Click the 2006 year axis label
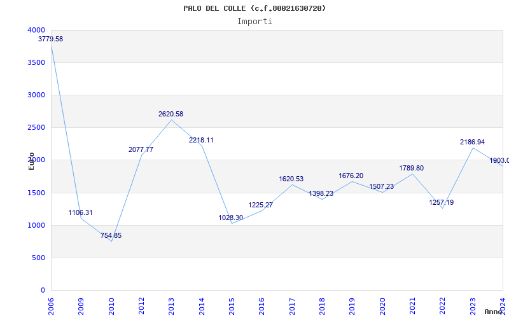The image size is (509, 318). click(x=52, y=305)
